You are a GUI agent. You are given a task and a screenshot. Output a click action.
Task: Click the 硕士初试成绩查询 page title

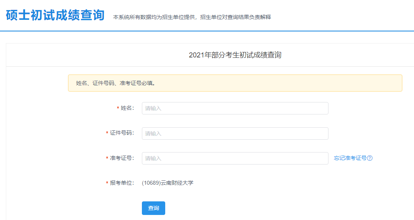pyautogui.click(x=55, y=15)
